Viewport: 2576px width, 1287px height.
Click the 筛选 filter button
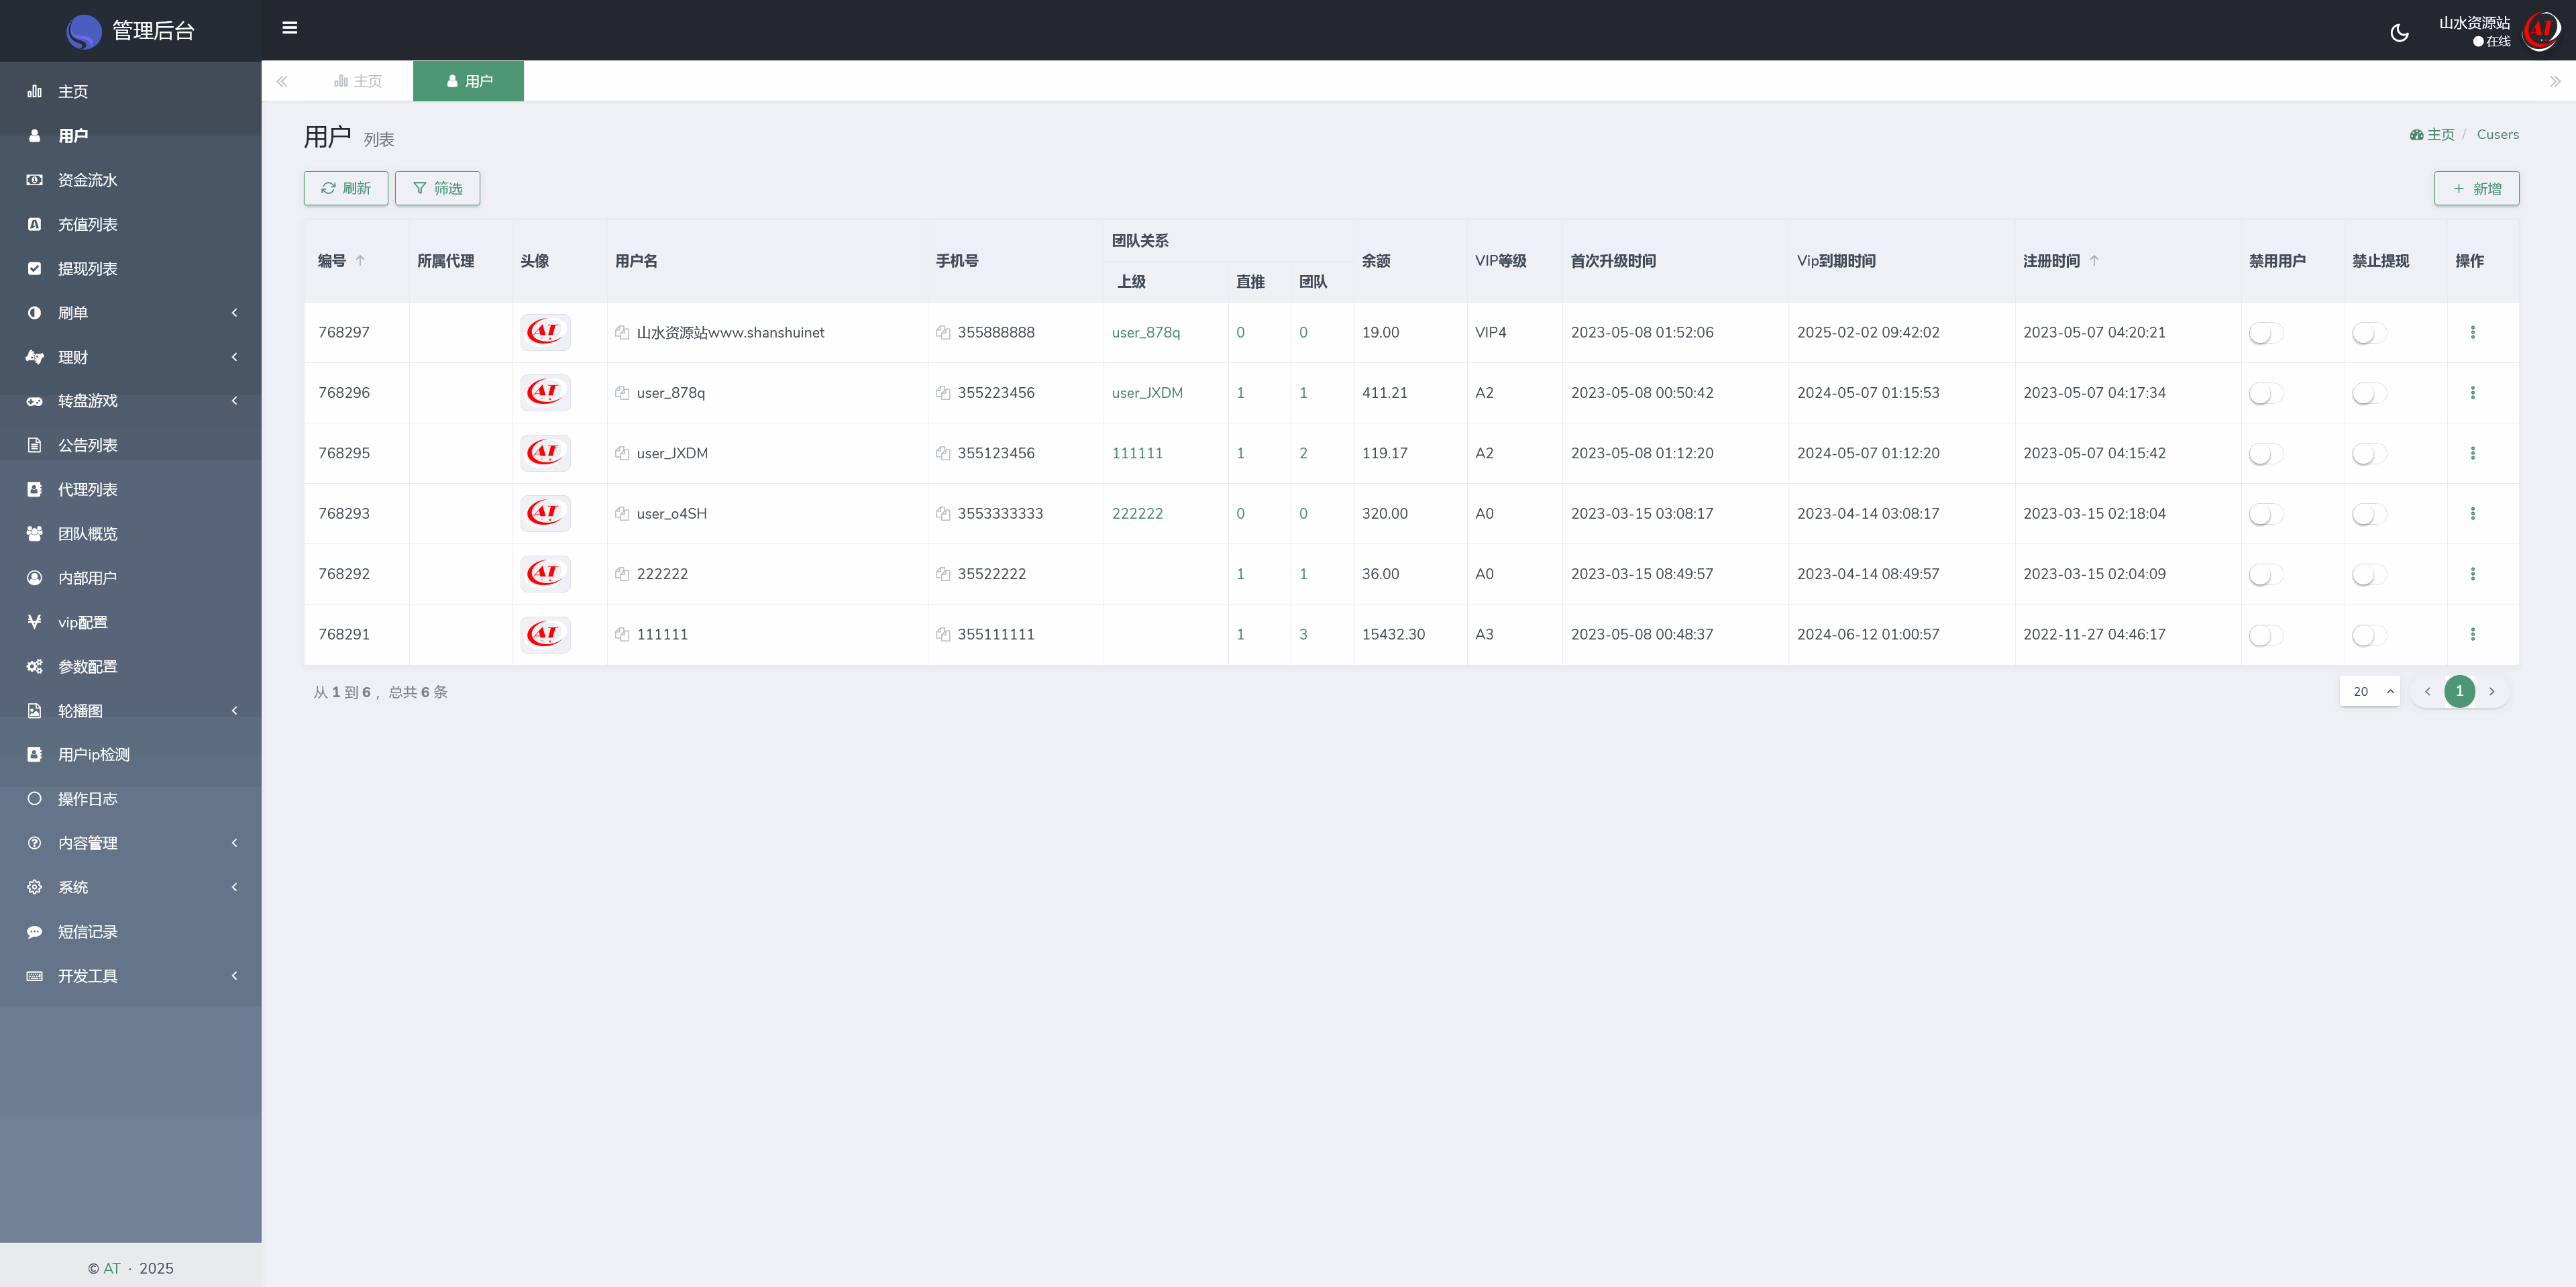(437, 189)
